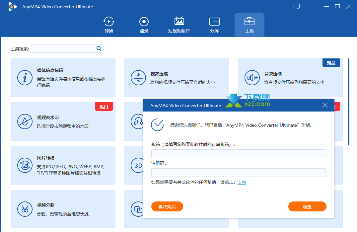Click 将音频文件压缩到您需要的大小 description
357x232 pixels.
pos(294,82)
